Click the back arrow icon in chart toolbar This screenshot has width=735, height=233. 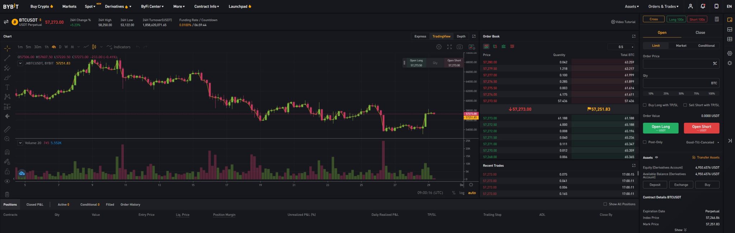point(7,116)
